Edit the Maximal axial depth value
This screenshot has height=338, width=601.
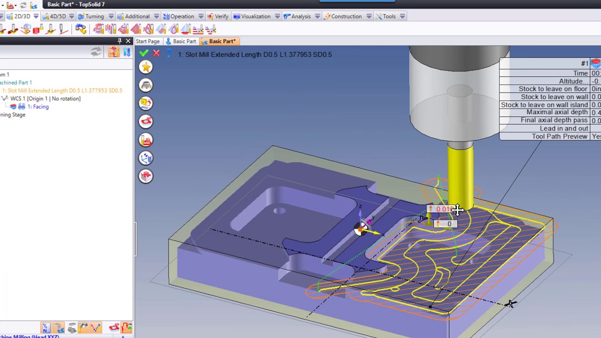coord(596,112)
